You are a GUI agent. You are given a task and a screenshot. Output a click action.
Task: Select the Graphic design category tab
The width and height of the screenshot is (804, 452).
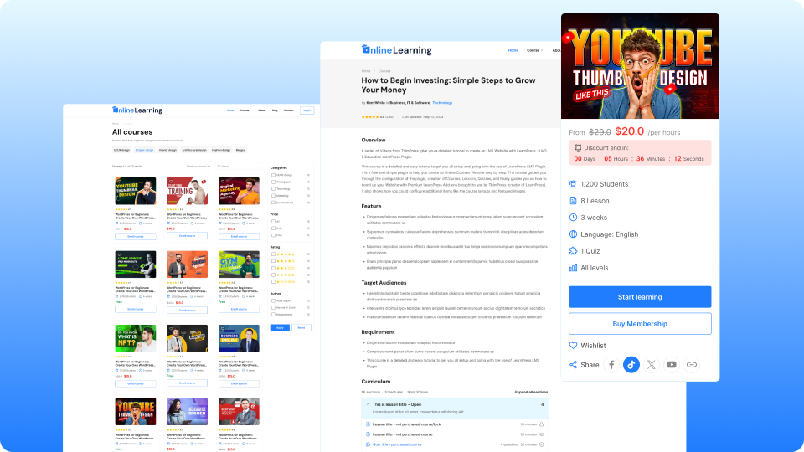(x=145, y=150)
